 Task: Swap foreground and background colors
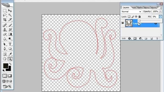coord(10,64)
